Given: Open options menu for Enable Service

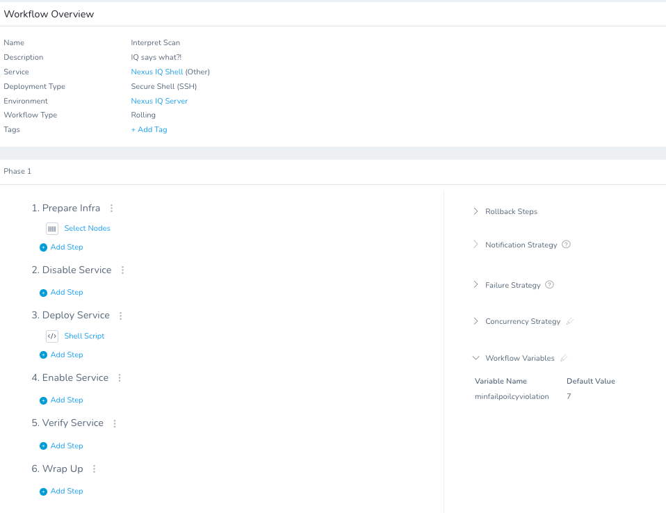Looking at the screenshot, I should (x=120, y=378).
